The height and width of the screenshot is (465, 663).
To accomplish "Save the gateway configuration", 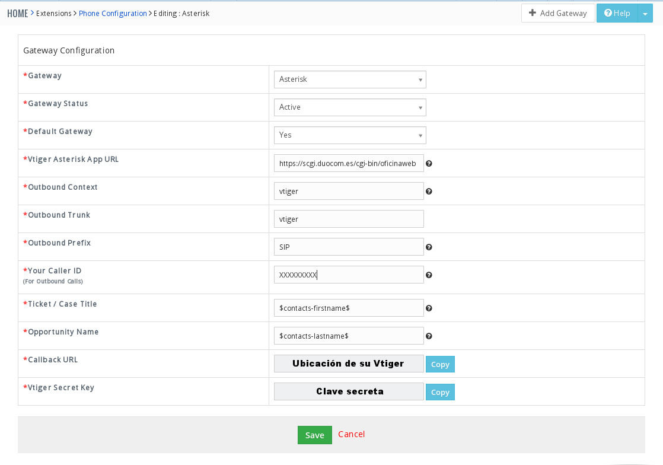I will [314, 435].
